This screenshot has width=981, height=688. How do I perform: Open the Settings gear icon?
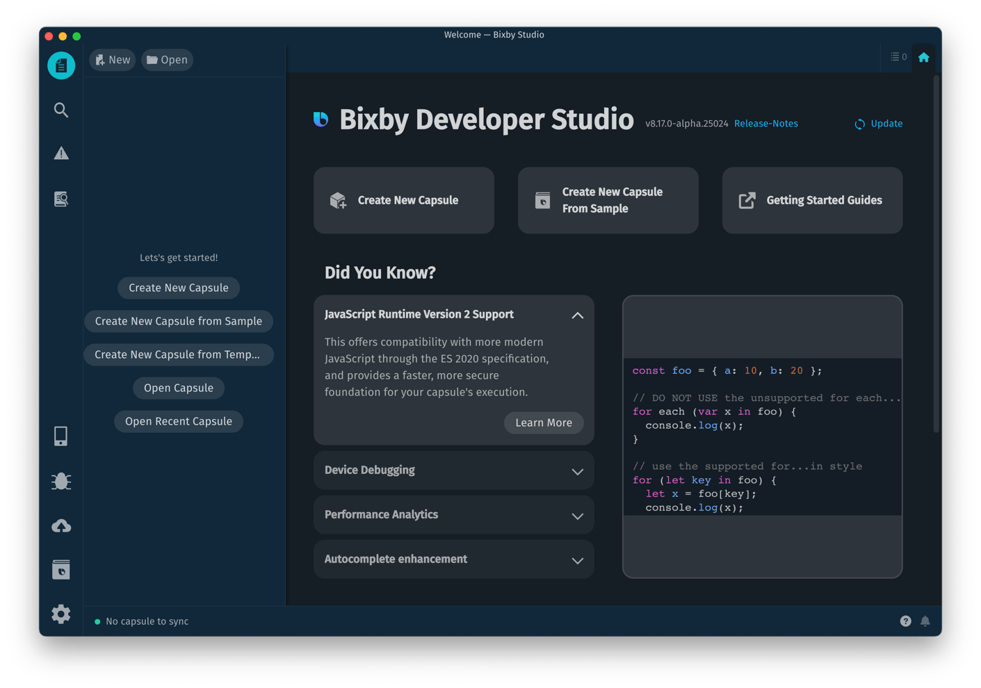(61, 614)
